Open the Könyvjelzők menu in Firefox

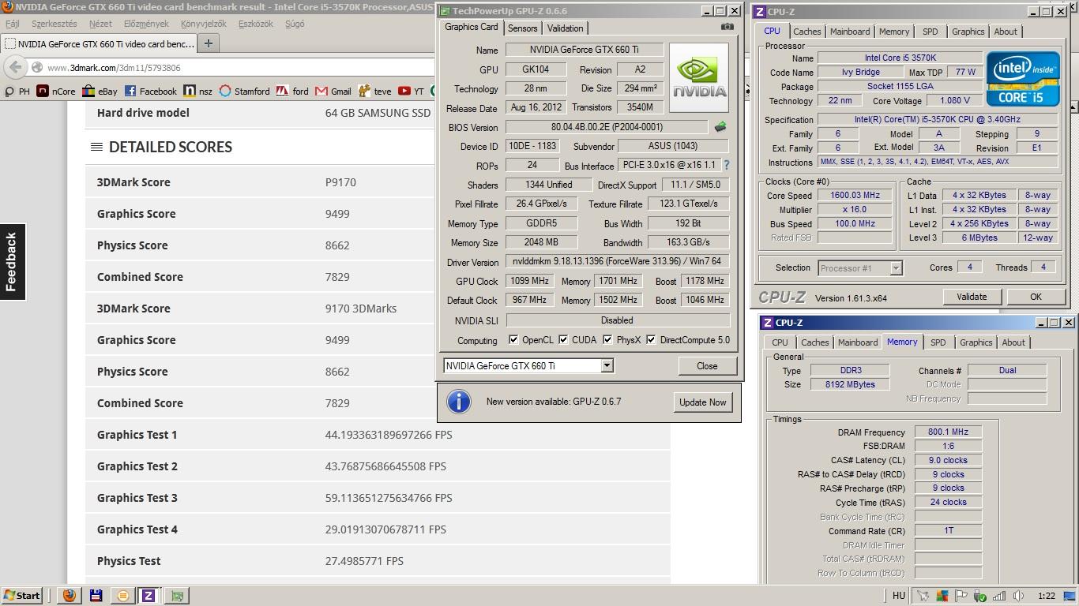pos(204,24)
